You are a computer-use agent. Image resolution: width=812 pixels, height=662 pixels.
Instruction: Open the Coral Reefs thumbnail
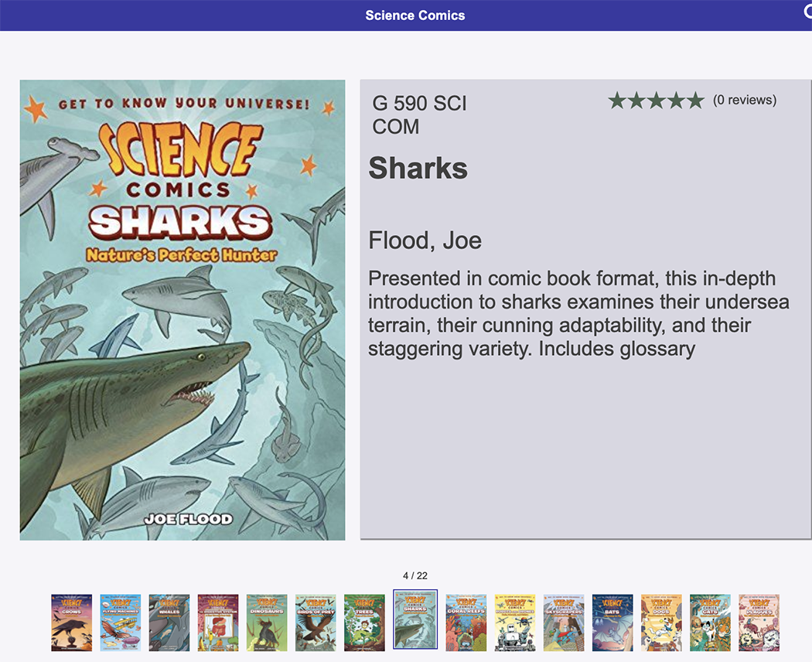(x=466, y=622)
